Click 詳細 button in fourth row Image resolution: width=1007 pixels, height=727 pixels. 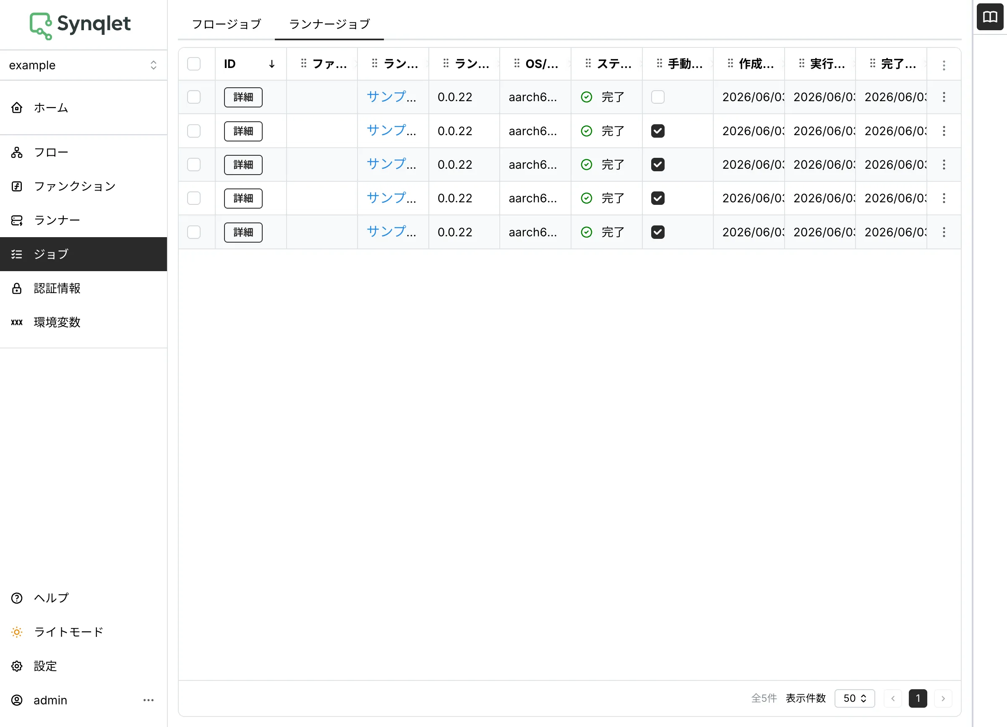pos(243,199)
